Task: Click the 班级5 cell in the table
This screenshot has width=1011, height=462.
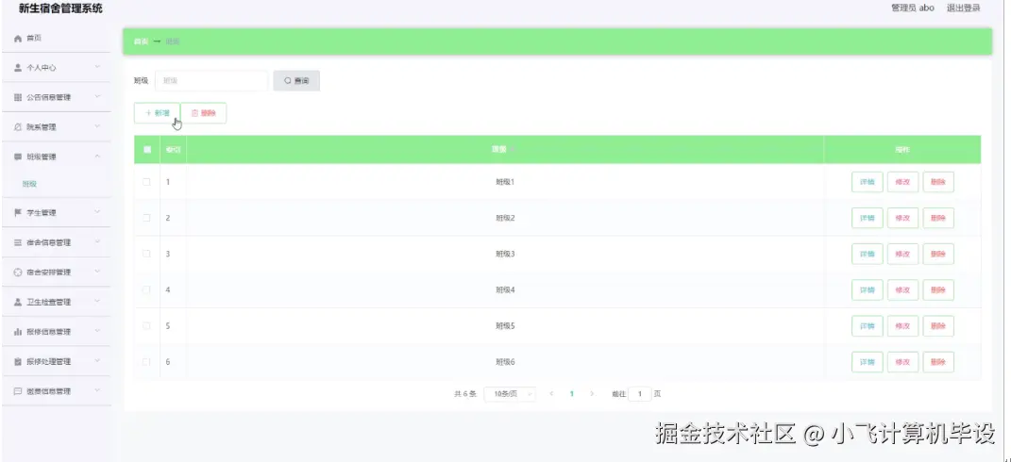Action: [x=505, y=326]
